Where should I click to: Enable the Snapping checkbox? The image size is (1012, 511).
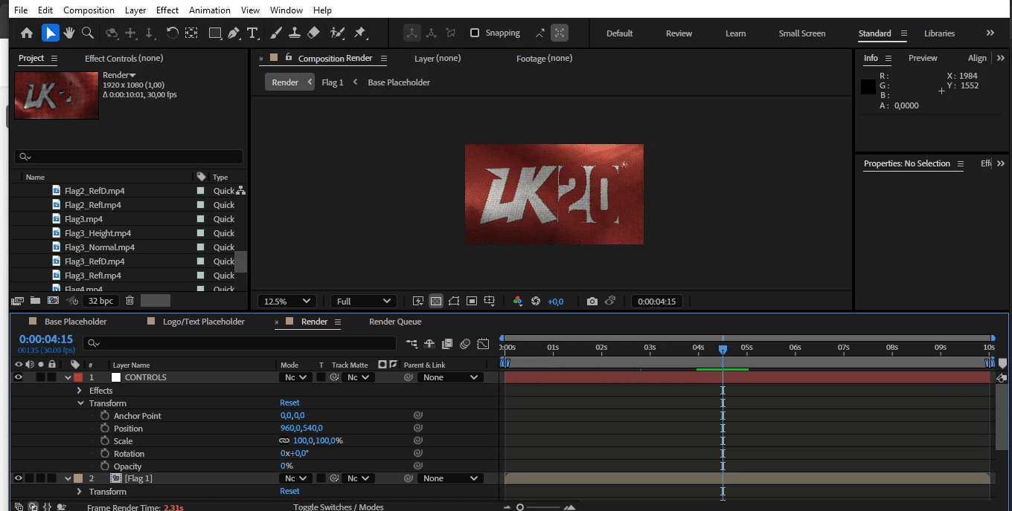(x=475, y=33)
